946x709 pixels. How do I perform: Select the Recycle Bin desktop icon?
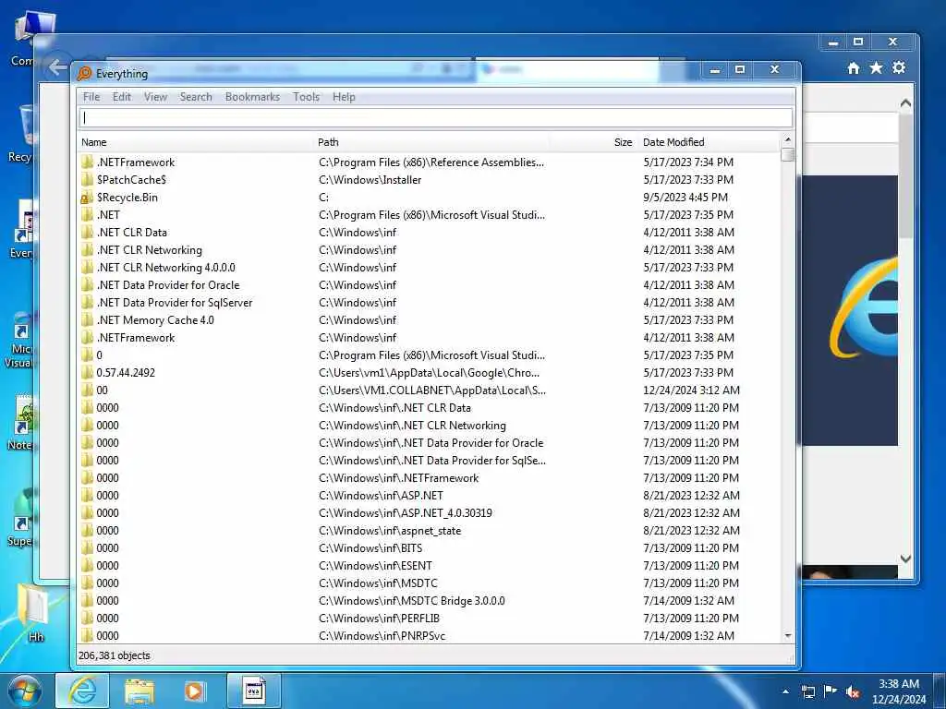click(24, 134)
